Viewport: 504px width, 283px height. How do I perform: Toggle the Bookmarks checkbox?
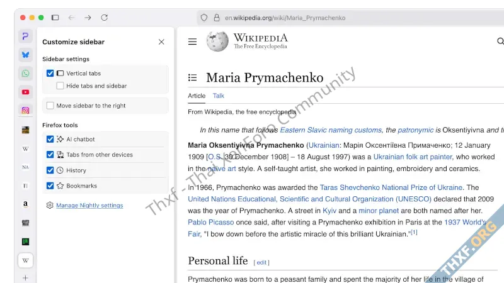point(50,186)
